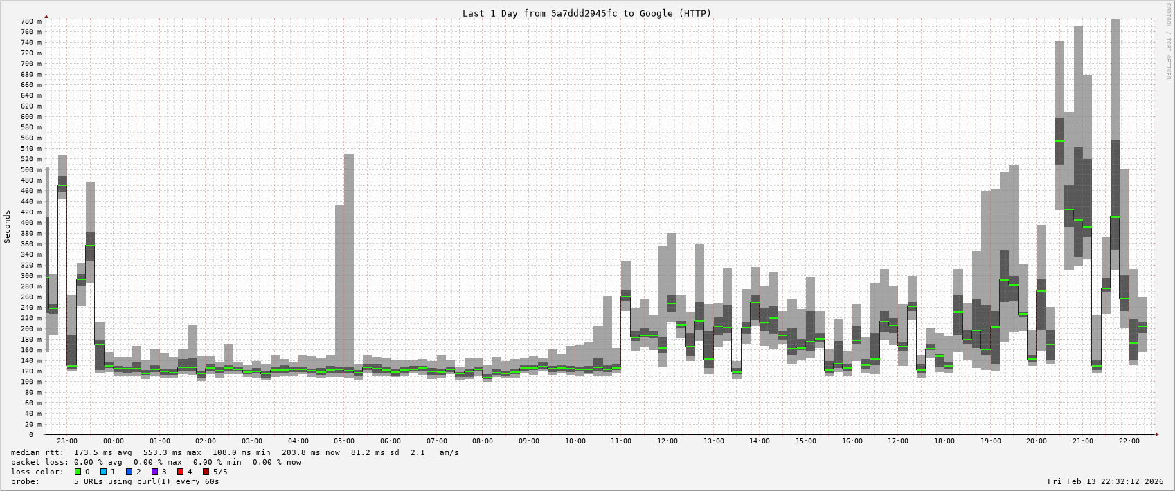The image size is (1175, 491).
Task: Click the packet loss statistics line
Action: pos(156,462)
